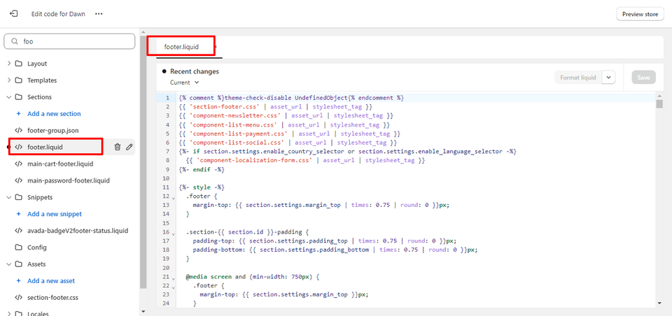This screenshot has width=672, height=316.
Task: Click the plus icon beside Add a new snippet
Action: pyautogui.click(x=18, y=214)
